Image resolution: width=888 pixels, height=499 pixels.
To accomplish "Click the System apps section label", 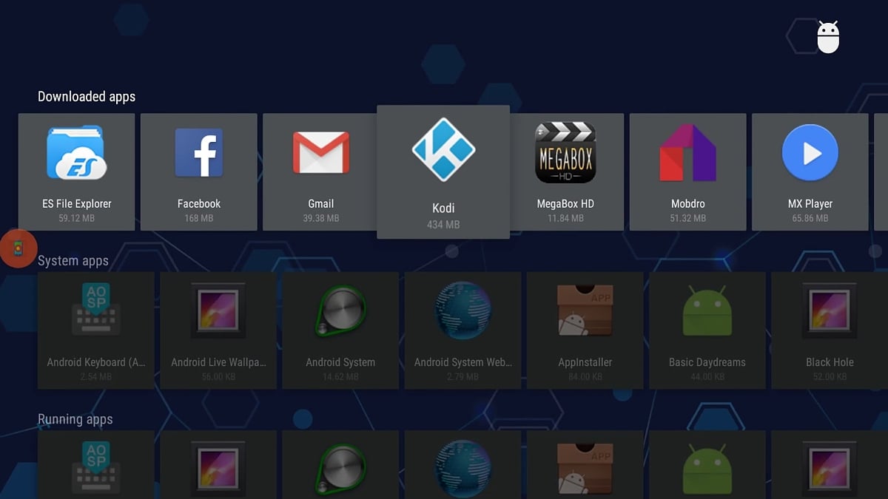I will 75,261.
